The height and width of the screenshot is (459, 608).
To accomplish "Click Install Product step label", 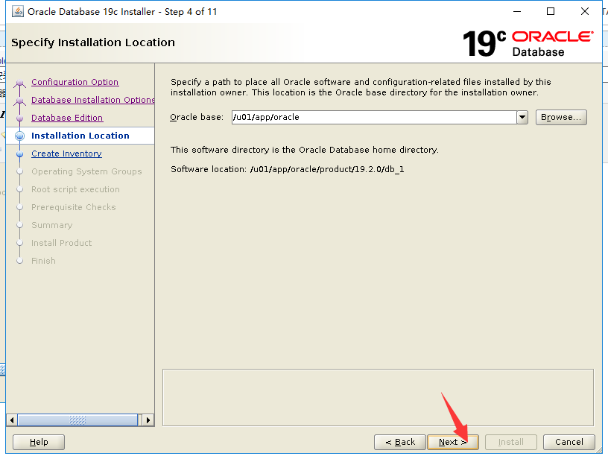I will tap(61, 243).
